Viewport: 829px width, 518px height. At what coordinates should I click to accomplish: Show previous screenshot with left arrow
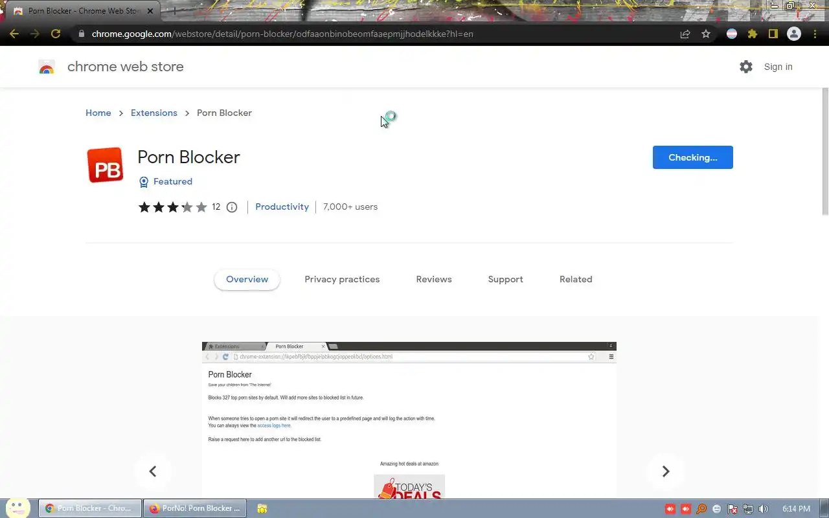[x=153, y=471]
